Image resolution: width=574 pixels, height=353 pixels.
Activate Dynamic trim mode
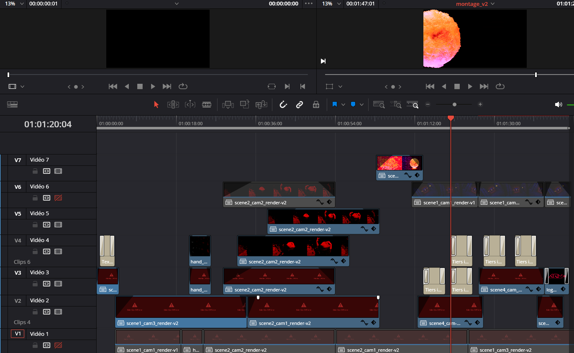[x=190, y=105]
